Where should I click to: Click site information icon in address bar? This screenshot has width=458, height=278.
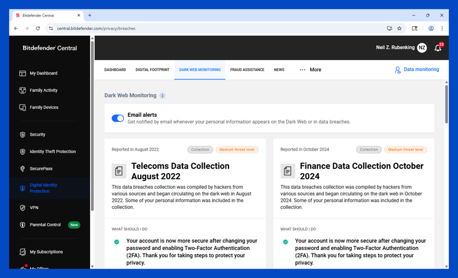tap(51, 29)
